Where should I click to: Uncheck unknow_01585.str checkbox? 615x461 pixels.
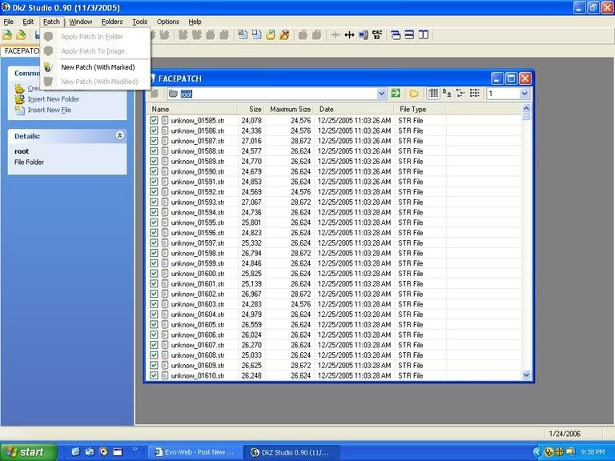(154, 120)
